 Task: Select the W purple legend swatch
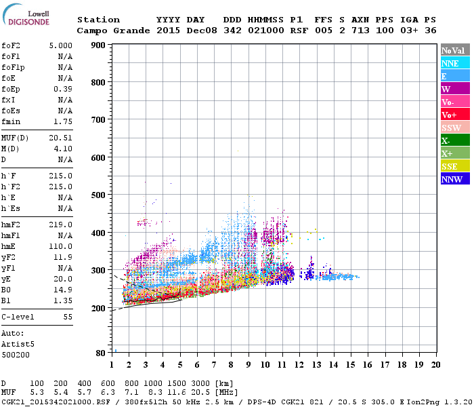(x=455, y=89)
